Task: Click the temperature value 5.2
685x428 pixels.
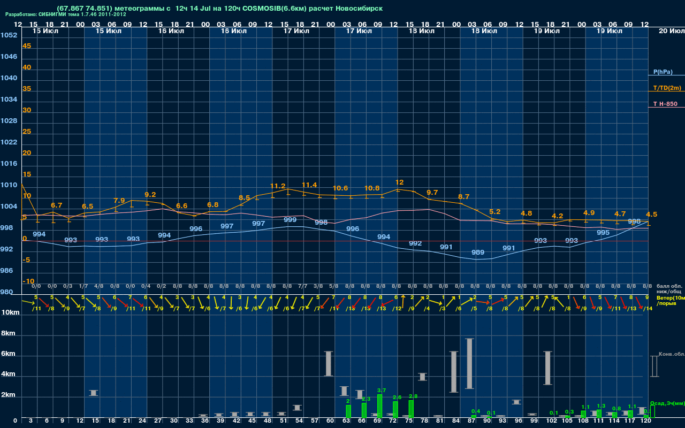Action: (x=495, y=212)
